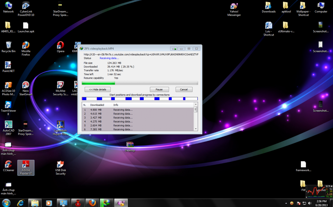Show hidden system tray icons
This screenshot has height=207, width=333.
click(x=286, y=203)
